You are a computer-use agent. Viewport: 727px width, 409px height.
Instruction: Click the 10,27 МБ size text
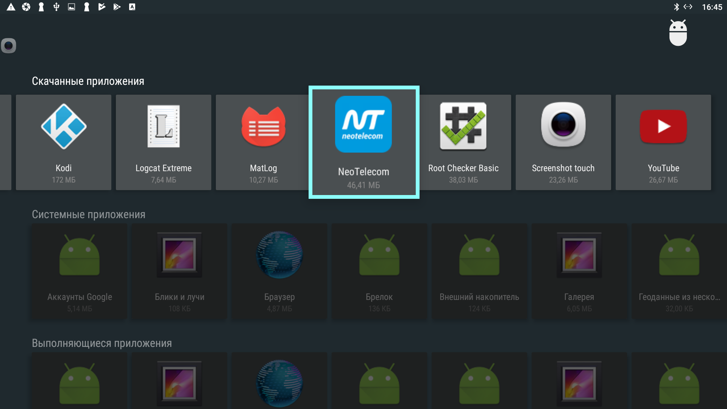264,180
